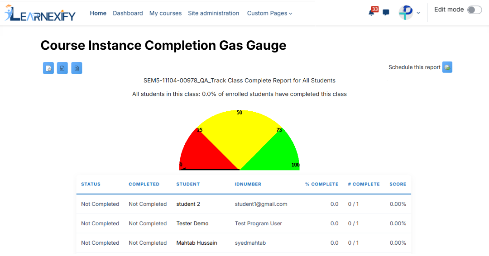The image size is (489, 256).
Task: Click student name Tester Demo
Action: [192, 223]
